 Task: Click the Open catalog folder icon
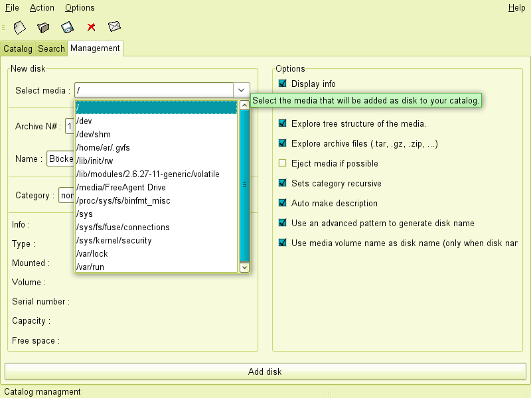point(43,27)
